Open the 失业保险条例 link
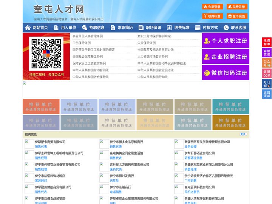 147,43
